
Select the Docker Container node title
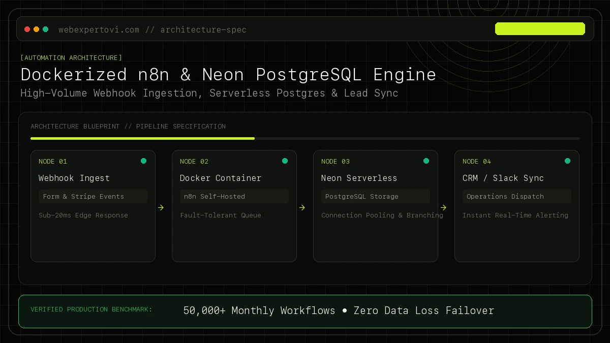click(221, 178)
